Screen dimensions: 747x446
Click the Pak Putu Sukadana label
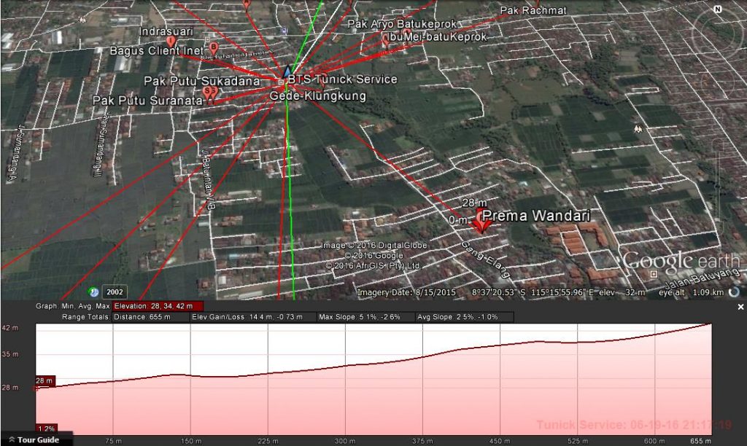click(202, 81)
